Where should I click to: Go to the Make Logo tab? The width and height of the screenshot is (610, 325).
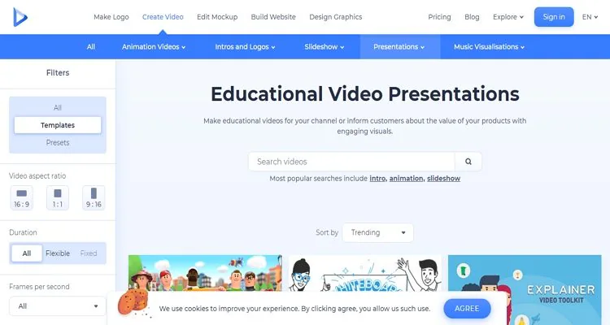[111, 17]
